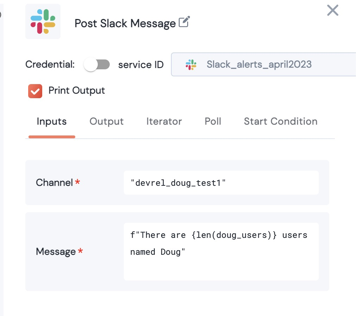356x316 pixels.
Task: Open the Iterator tab
Action: click(164, 122)
